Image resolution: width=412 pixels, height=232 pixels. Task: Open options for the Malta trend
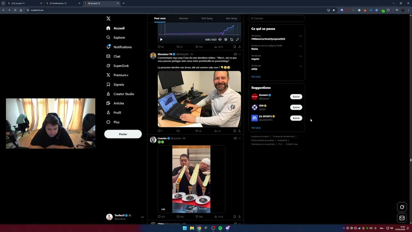(301, 46)
